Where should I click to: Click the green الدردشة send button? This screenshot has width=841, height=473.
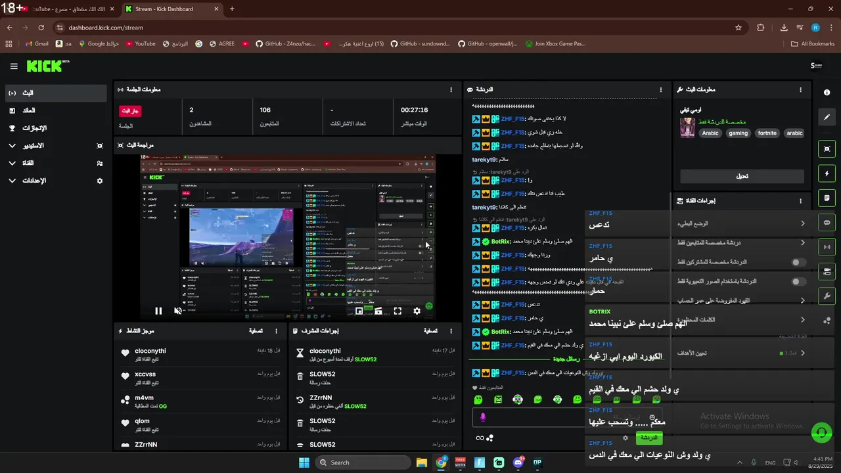(x=649, y=438)
